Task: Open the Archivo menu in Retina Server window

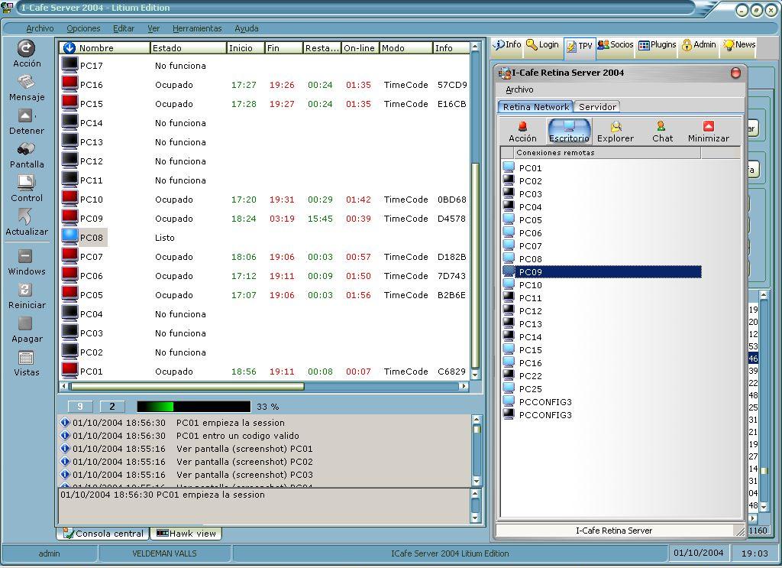Action: click(519, 89)
